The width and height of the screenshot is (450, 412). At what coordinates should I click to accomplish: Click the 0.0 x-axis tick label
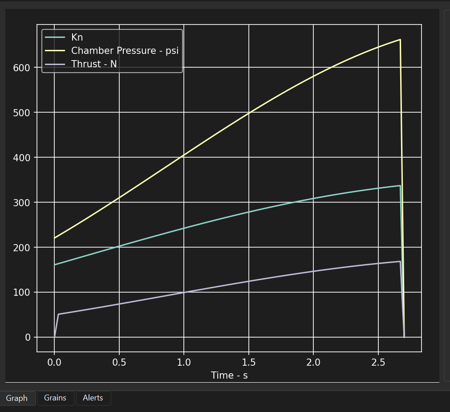54,362
